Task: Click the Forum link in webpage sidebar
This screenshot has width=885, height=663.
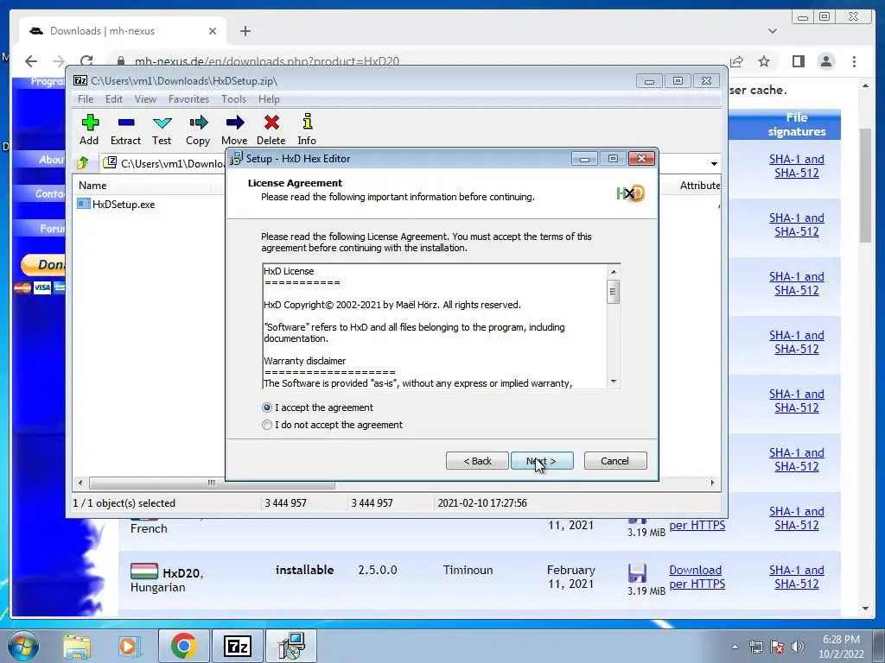Action: pos(52,229)
